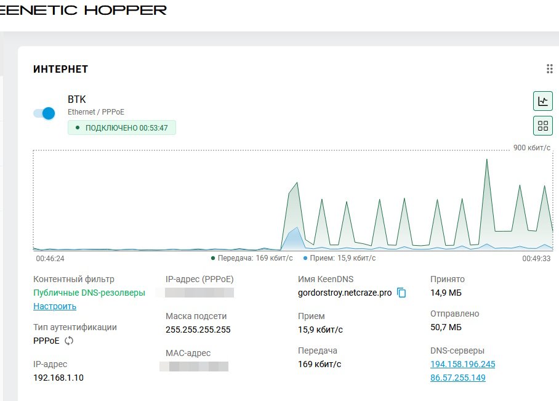Click the Публичные DNS-резолверы text
This screenshot has height=401, width=559.
pos(89,293)
